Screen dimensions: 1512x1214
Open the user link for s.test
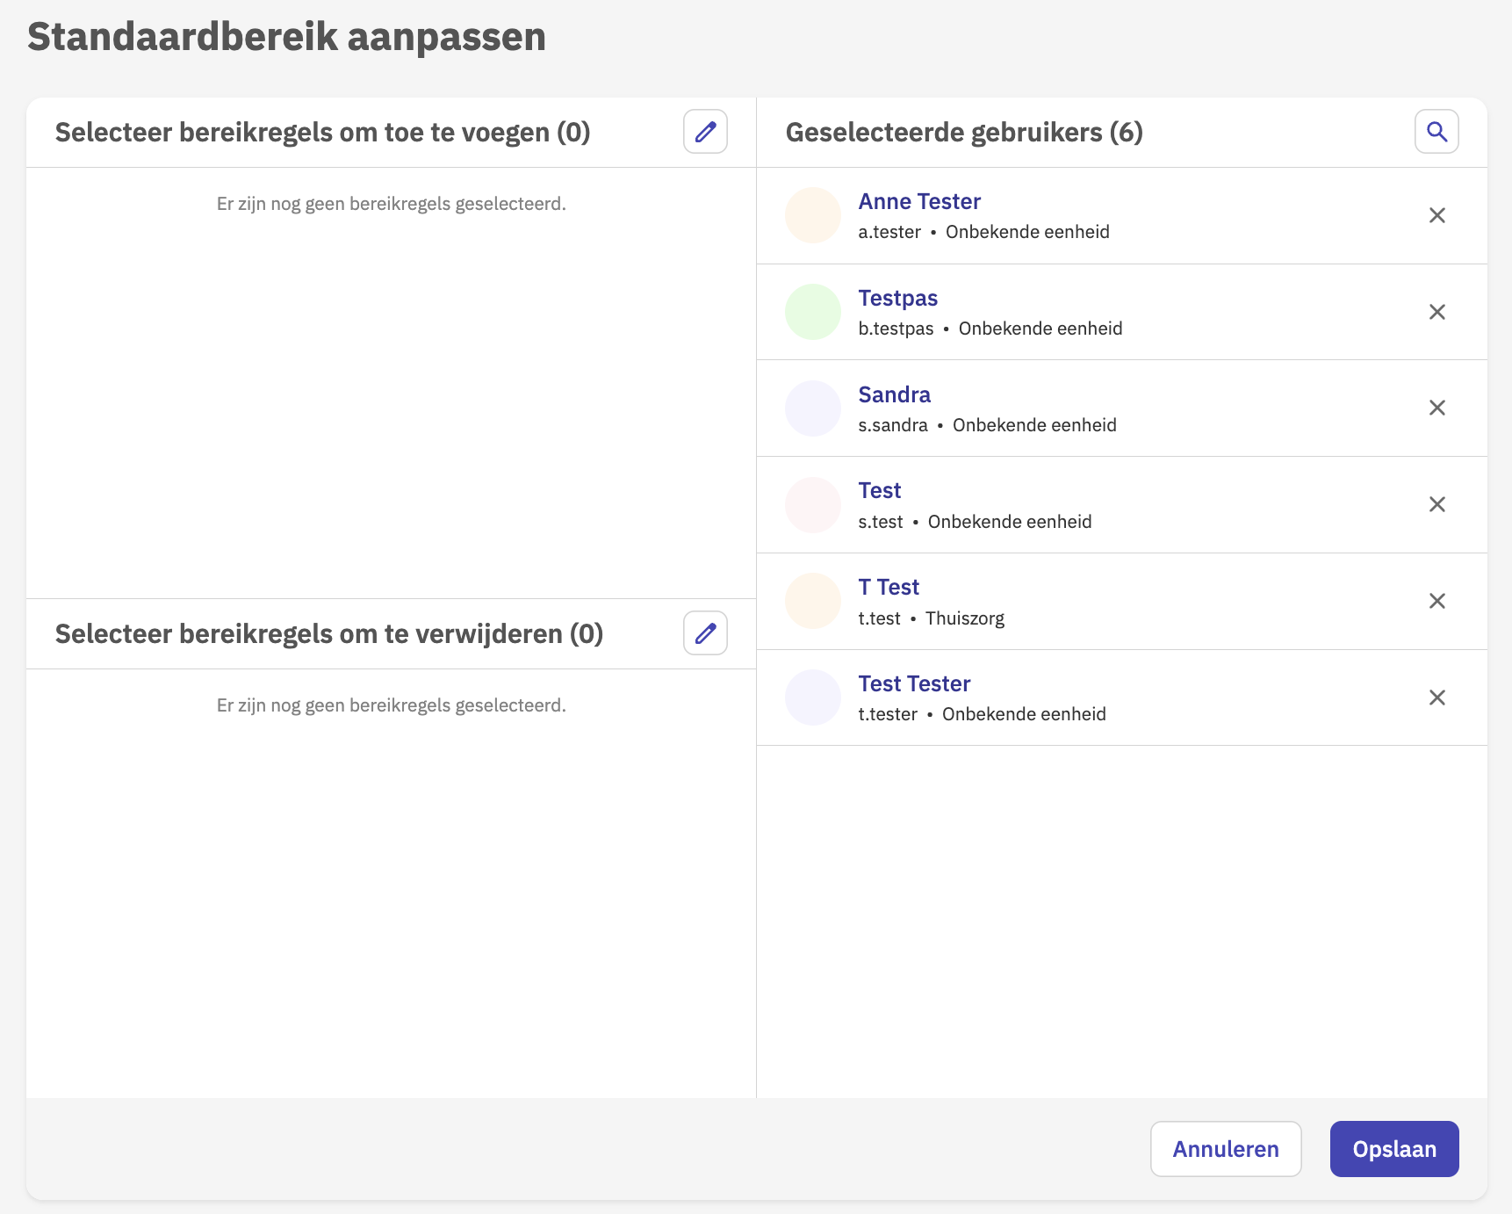[x=879, y=490]
